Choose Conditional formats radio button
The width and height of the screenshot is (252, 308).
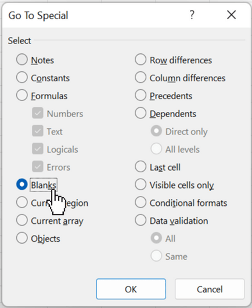click(x=141, y=202)
